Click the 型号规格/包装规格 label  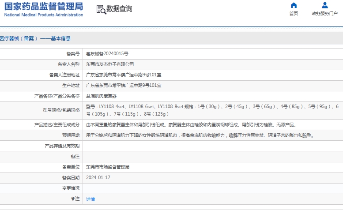coord(61,110)
